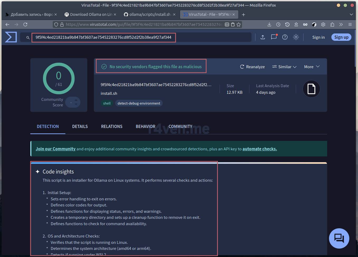The image size is (358, 257).
Task: Click the Sign up button
Action: [341, 37]
